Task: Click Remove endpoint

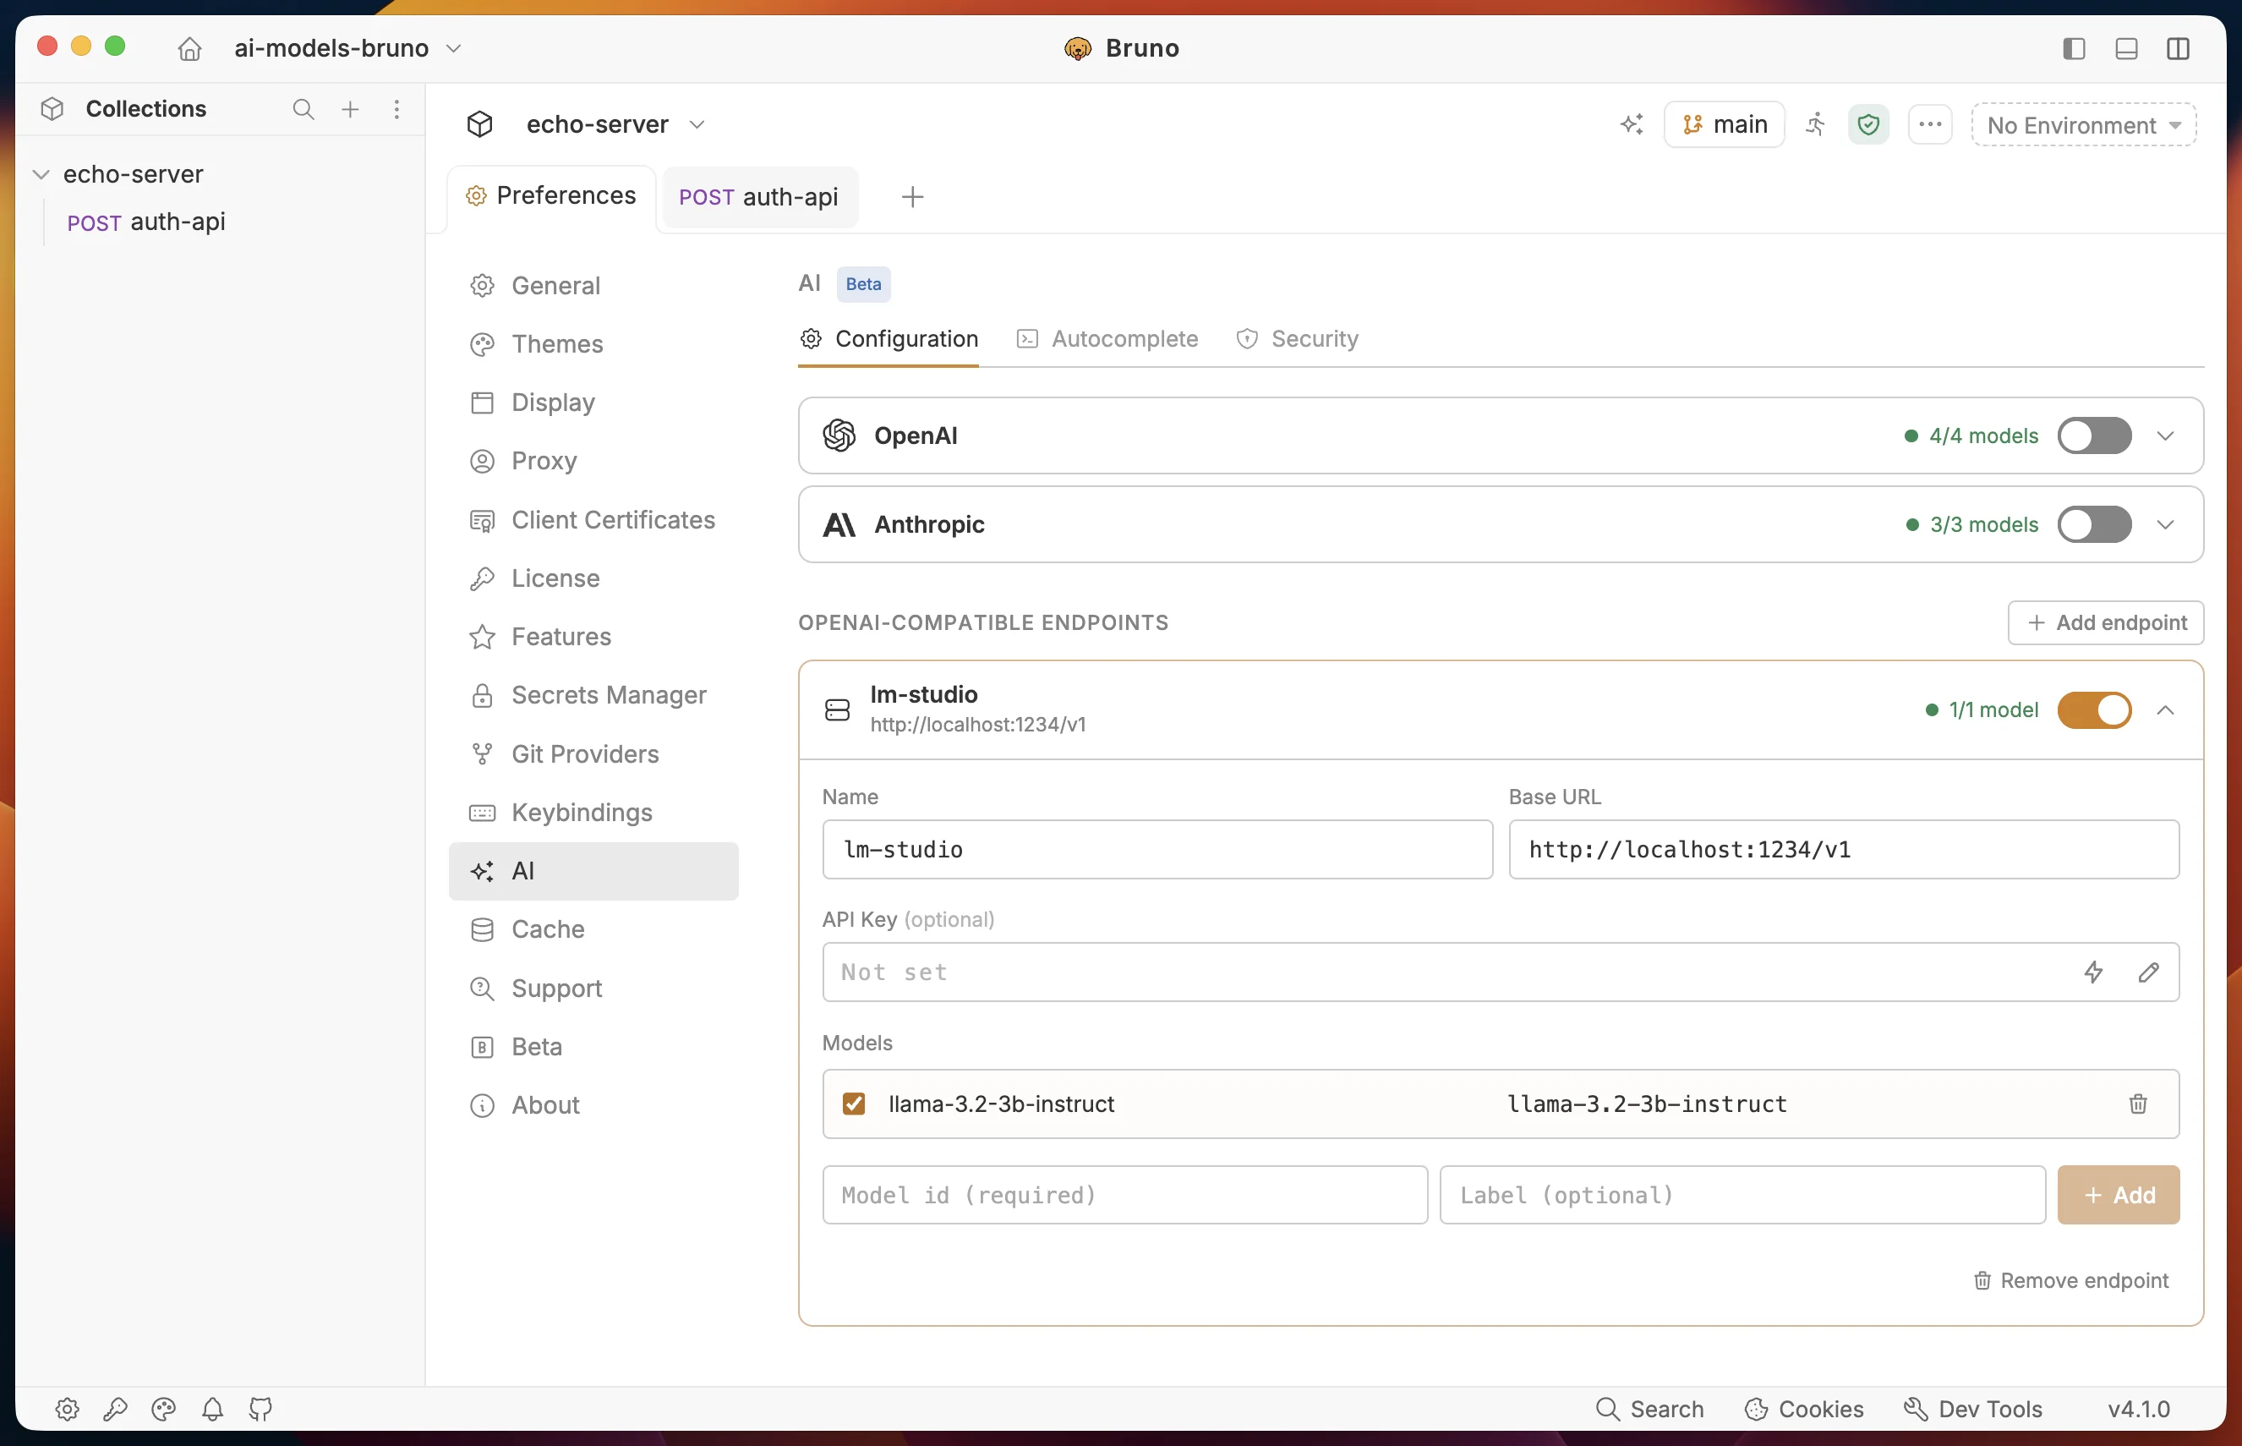Action: 2071,1281
